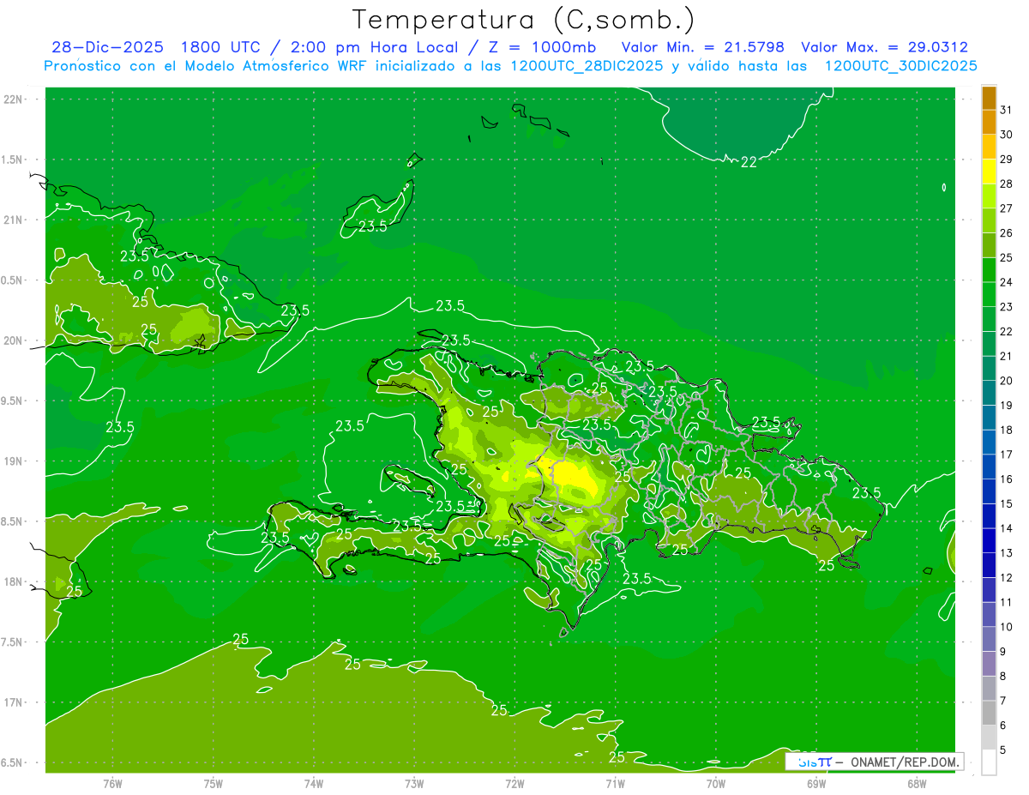The width and height of the screenshot is (1029, 795).
Task: Click 'Valor Min. = 21.5798' text
Action: (703, 47)
